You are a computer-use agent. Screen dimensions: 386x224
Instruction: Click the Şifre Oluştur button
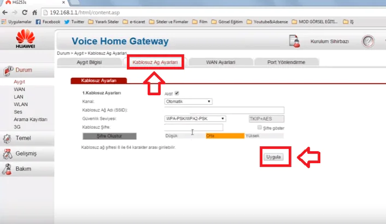109,136
